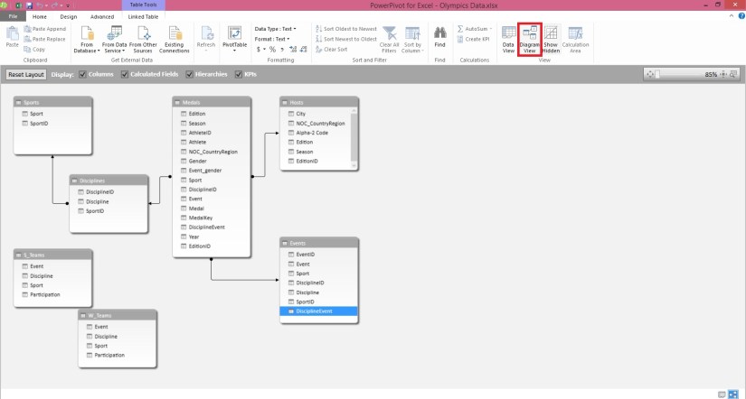This screenshot has height=399, width=746.
Task: Switch to the Advanced tab
Action: click(x=102, y=16)
